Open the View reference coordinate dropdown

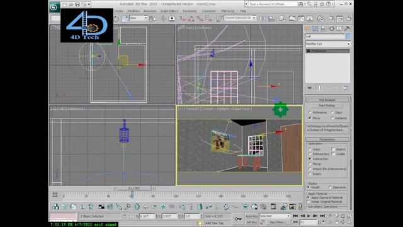click(139, 18)
